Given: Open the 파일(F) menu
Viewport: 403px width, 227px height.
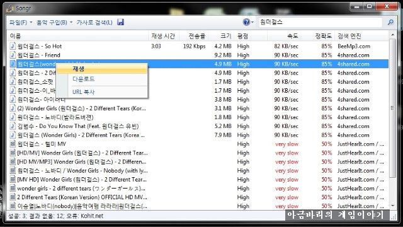Looking at the screenshot, I should coord(18,23).
